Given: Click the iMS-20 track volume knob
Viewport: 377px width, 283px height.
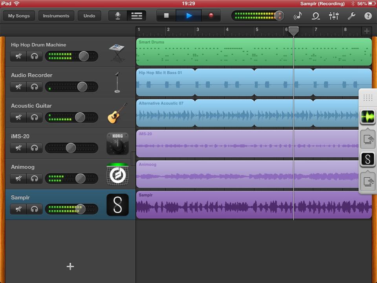Looking at the screenshot, I should [71, 148].
